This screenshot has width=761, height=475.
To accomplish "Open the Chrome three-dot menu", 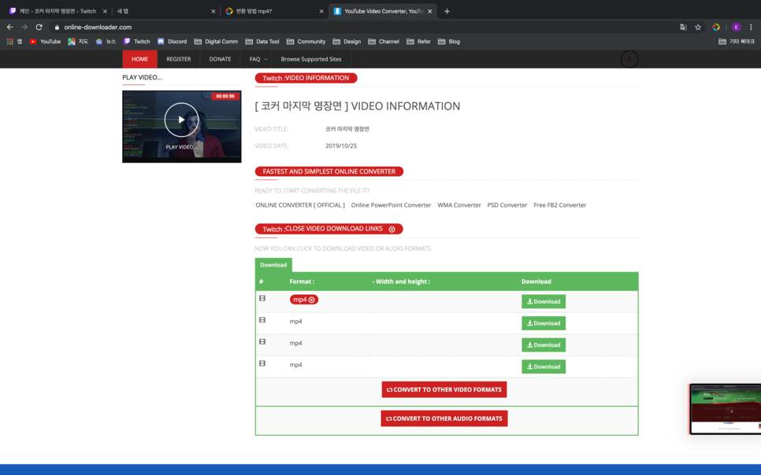I will pos(751,28).
